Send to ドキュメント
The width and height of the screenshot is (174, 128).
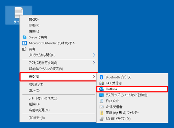[132, 101]
